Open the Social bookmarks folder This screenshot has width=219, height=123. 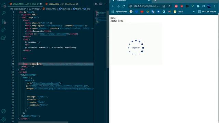tap(178, 12)
